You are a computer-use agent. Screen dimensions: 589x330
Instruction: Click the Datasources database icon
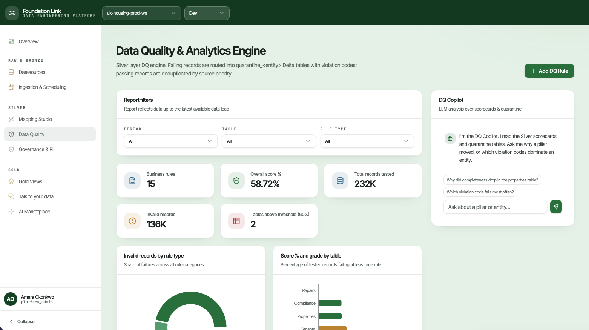pos(11,72)
